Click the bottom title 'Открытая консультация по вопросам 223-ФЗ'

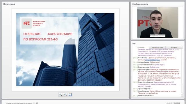[22, 103]
